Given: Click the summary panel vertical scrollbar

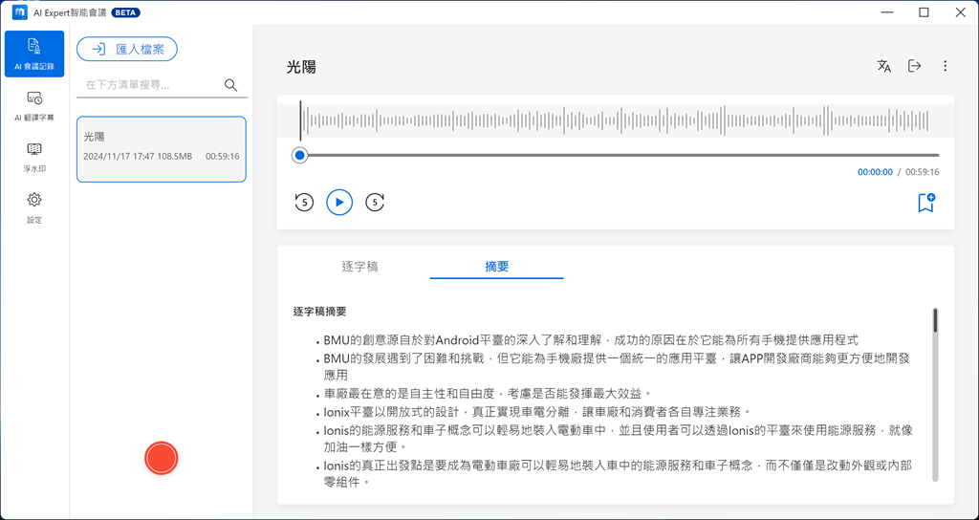Looking at the screenshot, I should point(935,321).
